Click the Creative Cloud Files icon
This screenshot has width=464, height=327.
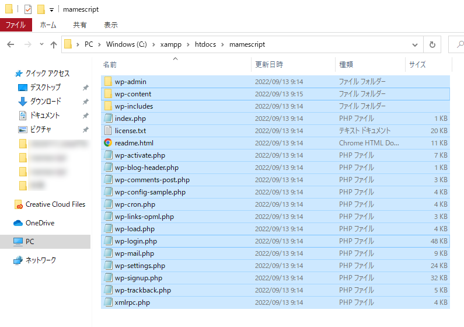[19, 204]
